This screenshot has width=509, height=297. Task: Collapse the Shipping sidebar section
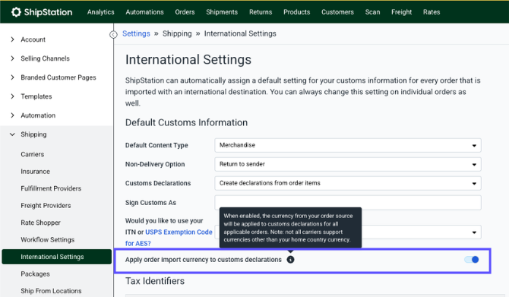tap(13, 134)
